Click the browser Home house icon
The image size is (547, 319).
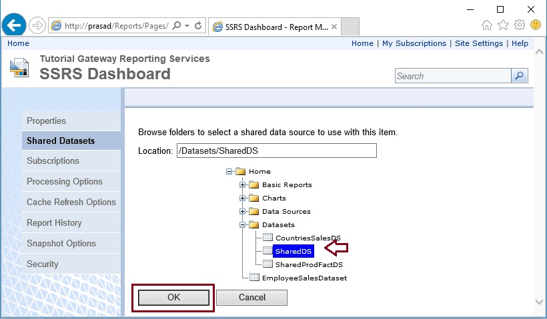click(x=487, y=25)
